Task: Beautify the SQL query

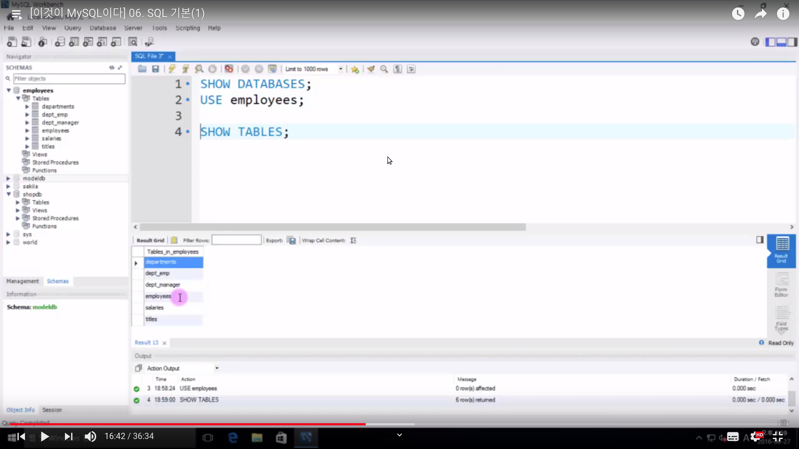Action: coord(371,69)
